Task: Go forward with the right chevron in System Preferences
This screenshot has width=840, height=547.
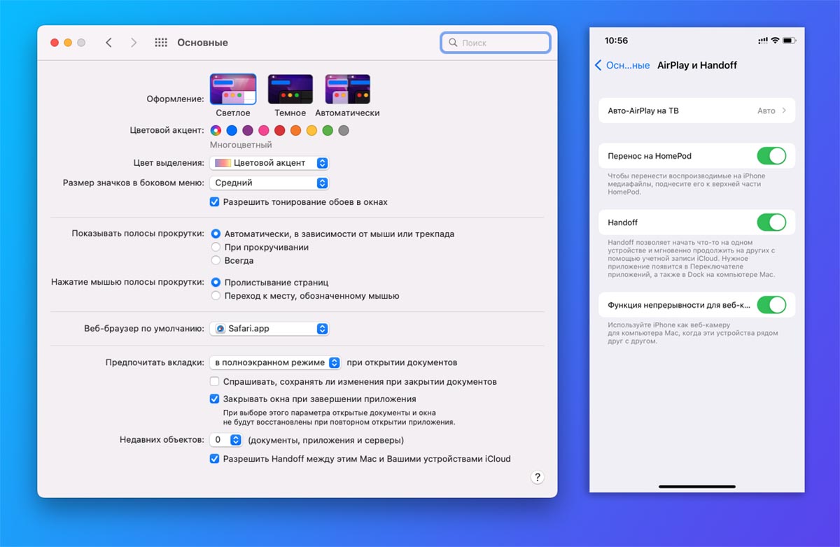Action: pos(134,43)
